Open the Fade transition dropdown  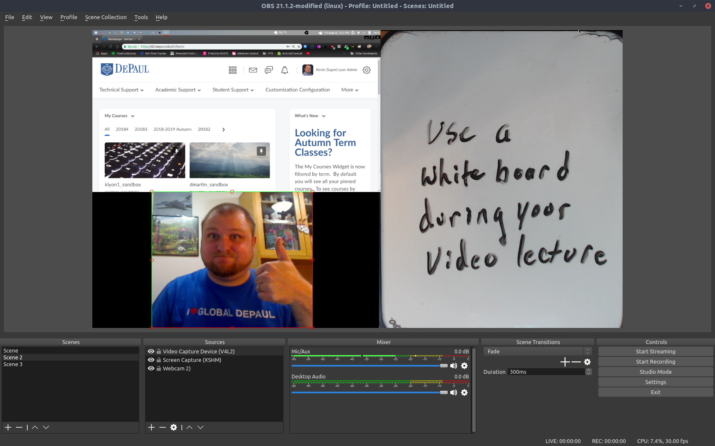537,352
